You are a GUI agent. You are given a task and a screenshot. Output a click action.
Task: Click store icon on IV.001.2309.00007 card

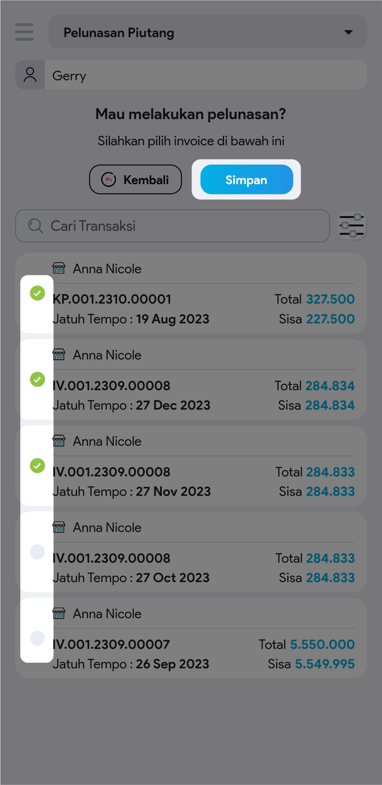click(x=59, y=614)
